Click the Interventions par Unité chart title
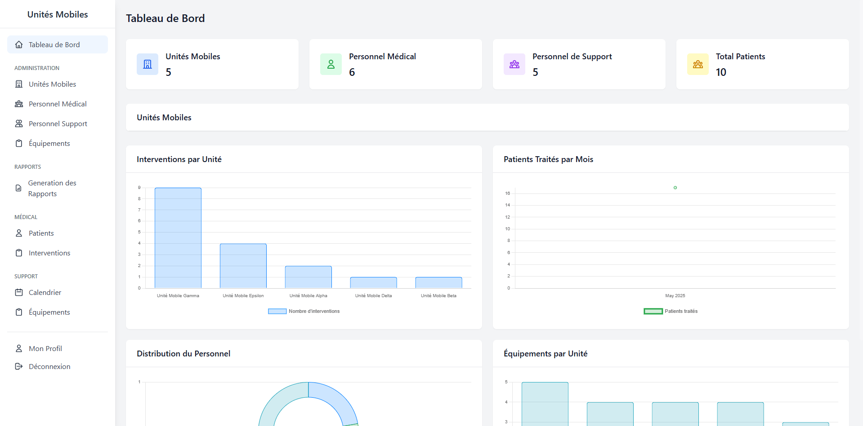This screenshot has width=863, height=426. click(x=179, y=159)
